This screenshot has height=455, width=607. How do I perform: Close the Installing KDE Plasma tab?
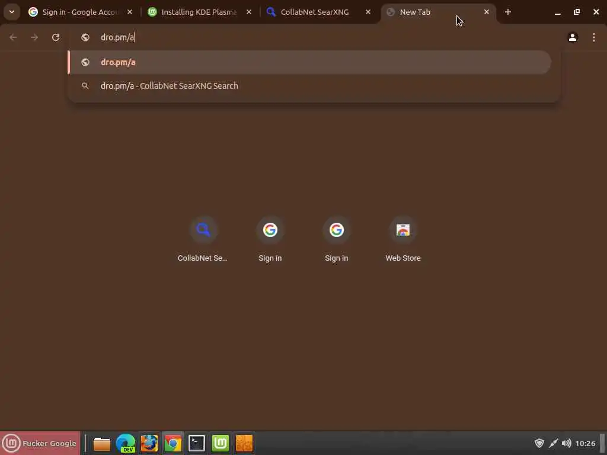pos(249,12)
